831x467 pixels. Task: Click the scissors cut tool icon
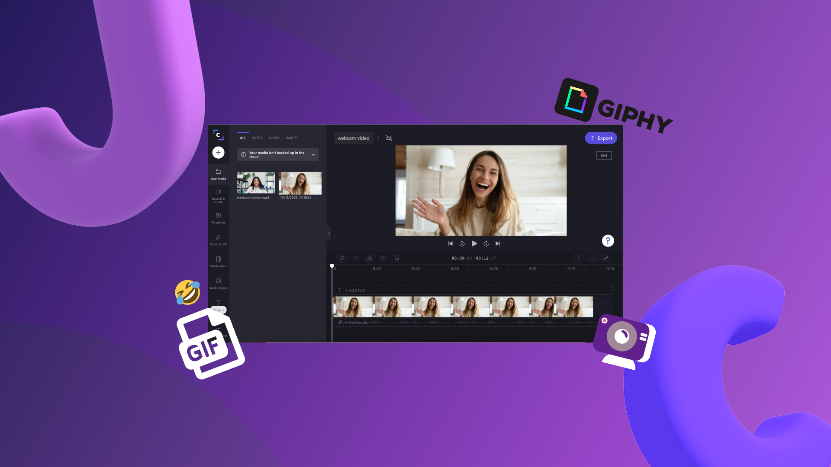[369, 258]
